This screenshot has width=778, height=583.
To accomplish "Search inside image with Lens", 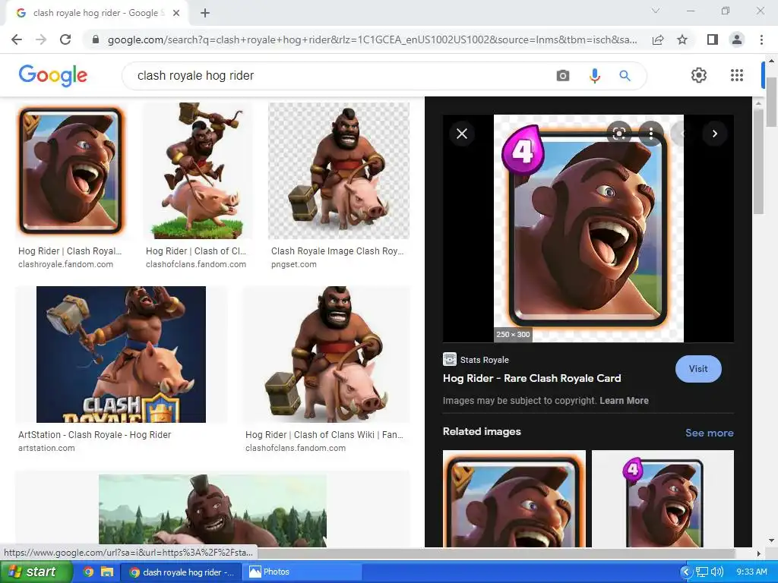I will pyautogui.click(x=618, y=134).
